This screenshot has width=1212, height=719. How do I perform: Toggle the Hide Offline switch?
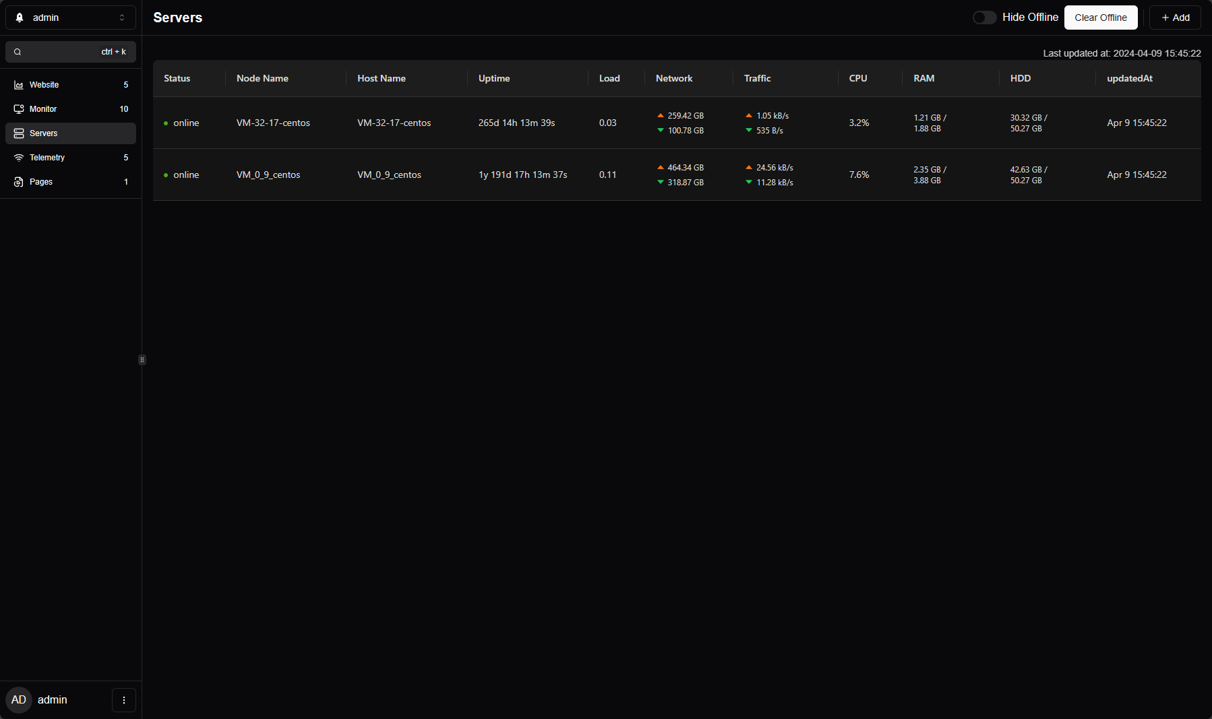click(984, 18)
